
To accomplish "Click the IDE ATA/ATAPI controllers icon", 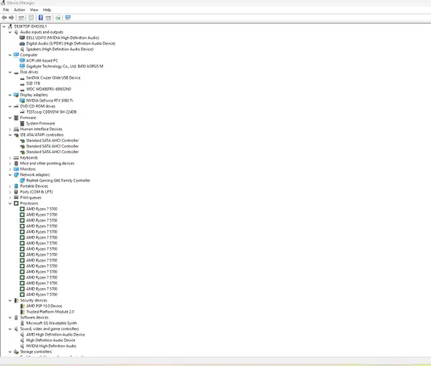I will pos(16,135).
